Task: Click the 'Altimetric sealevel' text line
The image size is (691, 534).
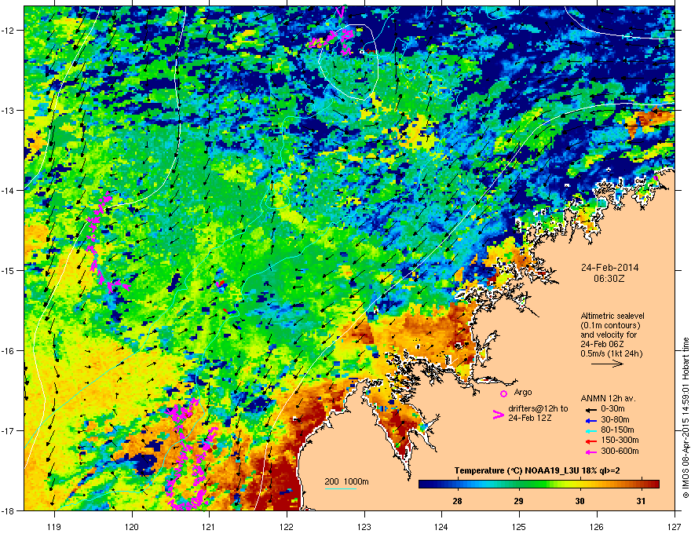Action: point(612,316)
